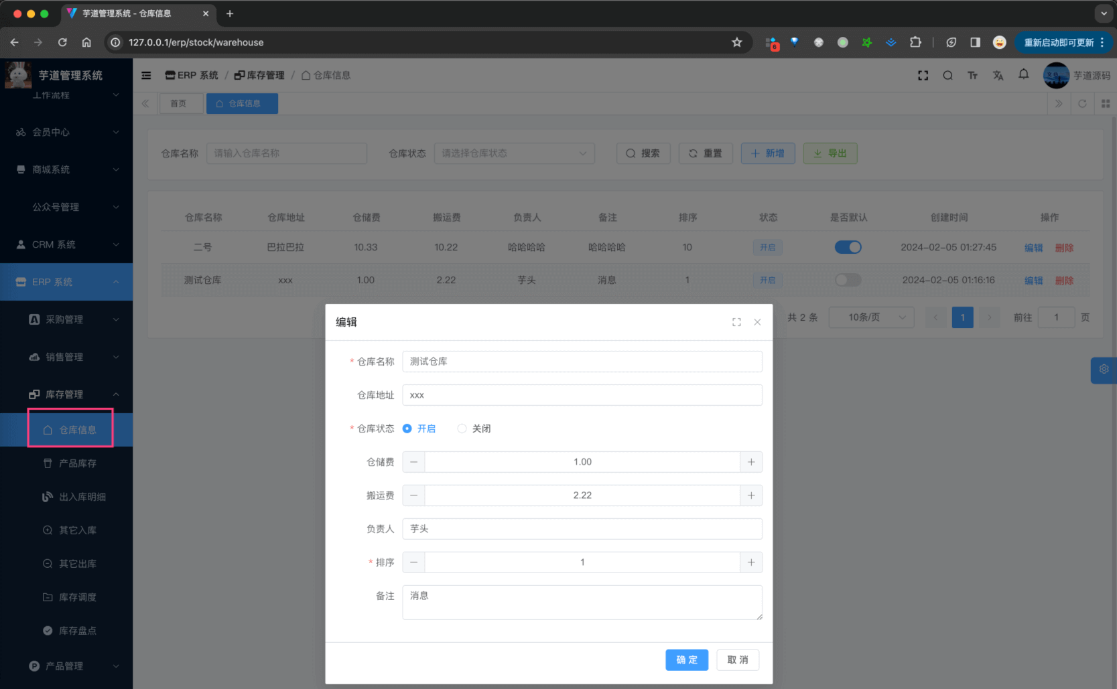
Task: Maximize the 编辑 dialog with expand icon
Action: point(736,321)
